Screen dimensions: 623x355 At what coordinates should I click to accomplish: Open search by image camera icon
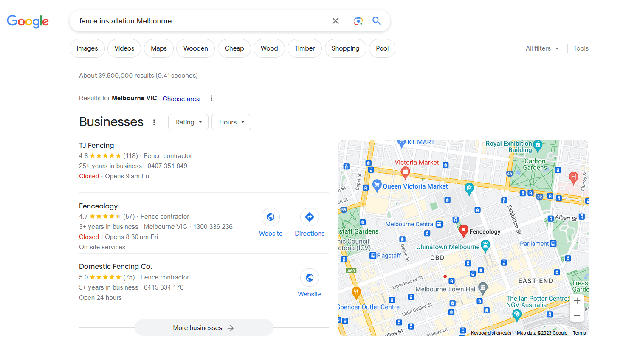pyautogui.click(x=358, y=21)
